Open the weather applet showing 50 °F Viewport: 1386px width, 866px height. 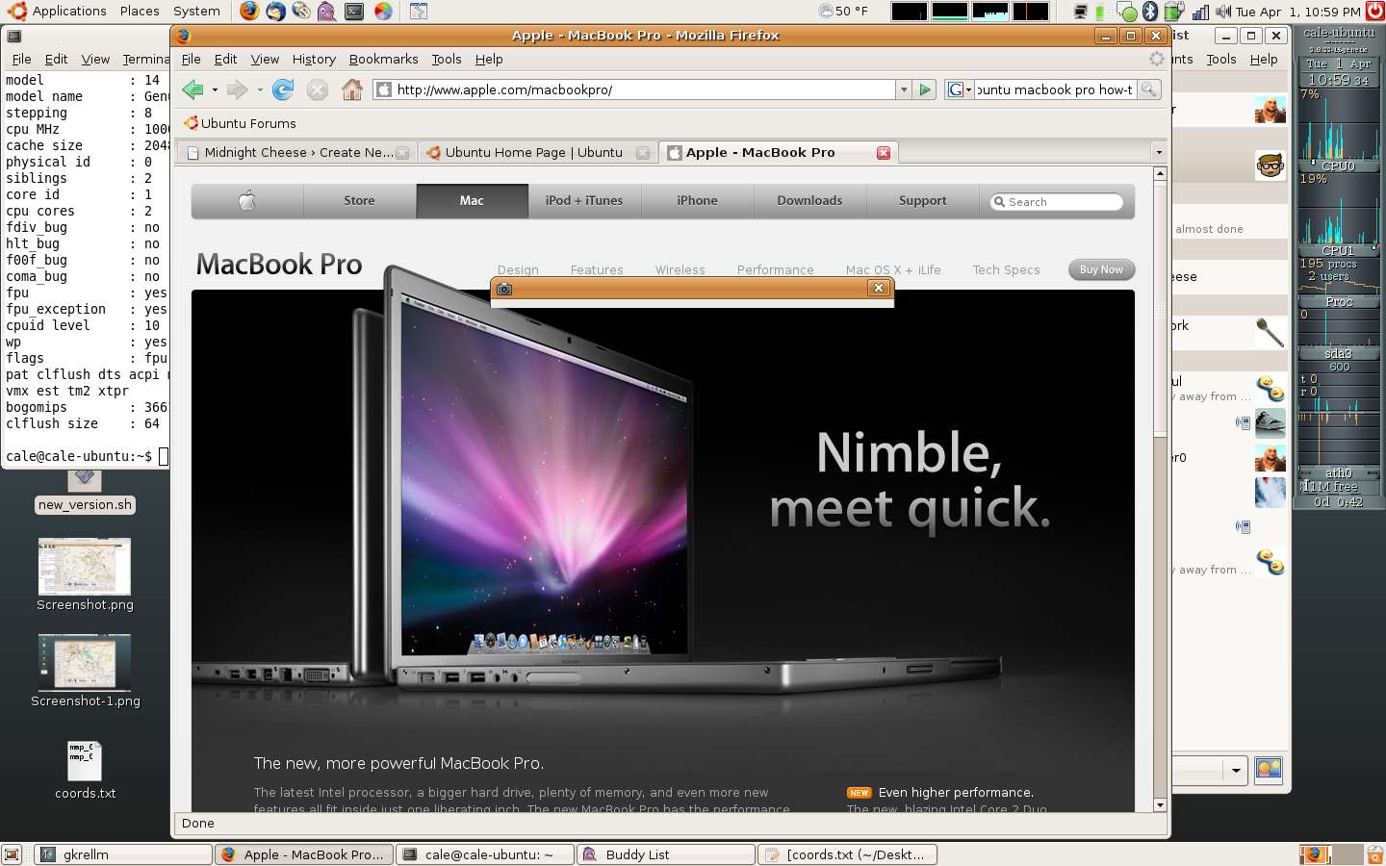pos(843,12)
